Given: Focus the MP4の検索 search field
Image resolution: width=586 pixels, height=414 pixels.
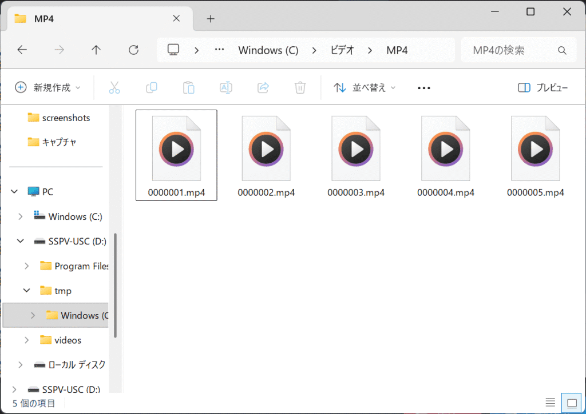Looking at the screenshot, I should click(x=518, y=50).
